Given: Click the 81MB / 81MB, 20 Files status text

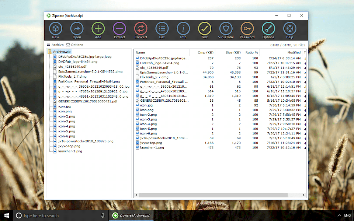Looking at the screenshot, I should coord(288,45).
